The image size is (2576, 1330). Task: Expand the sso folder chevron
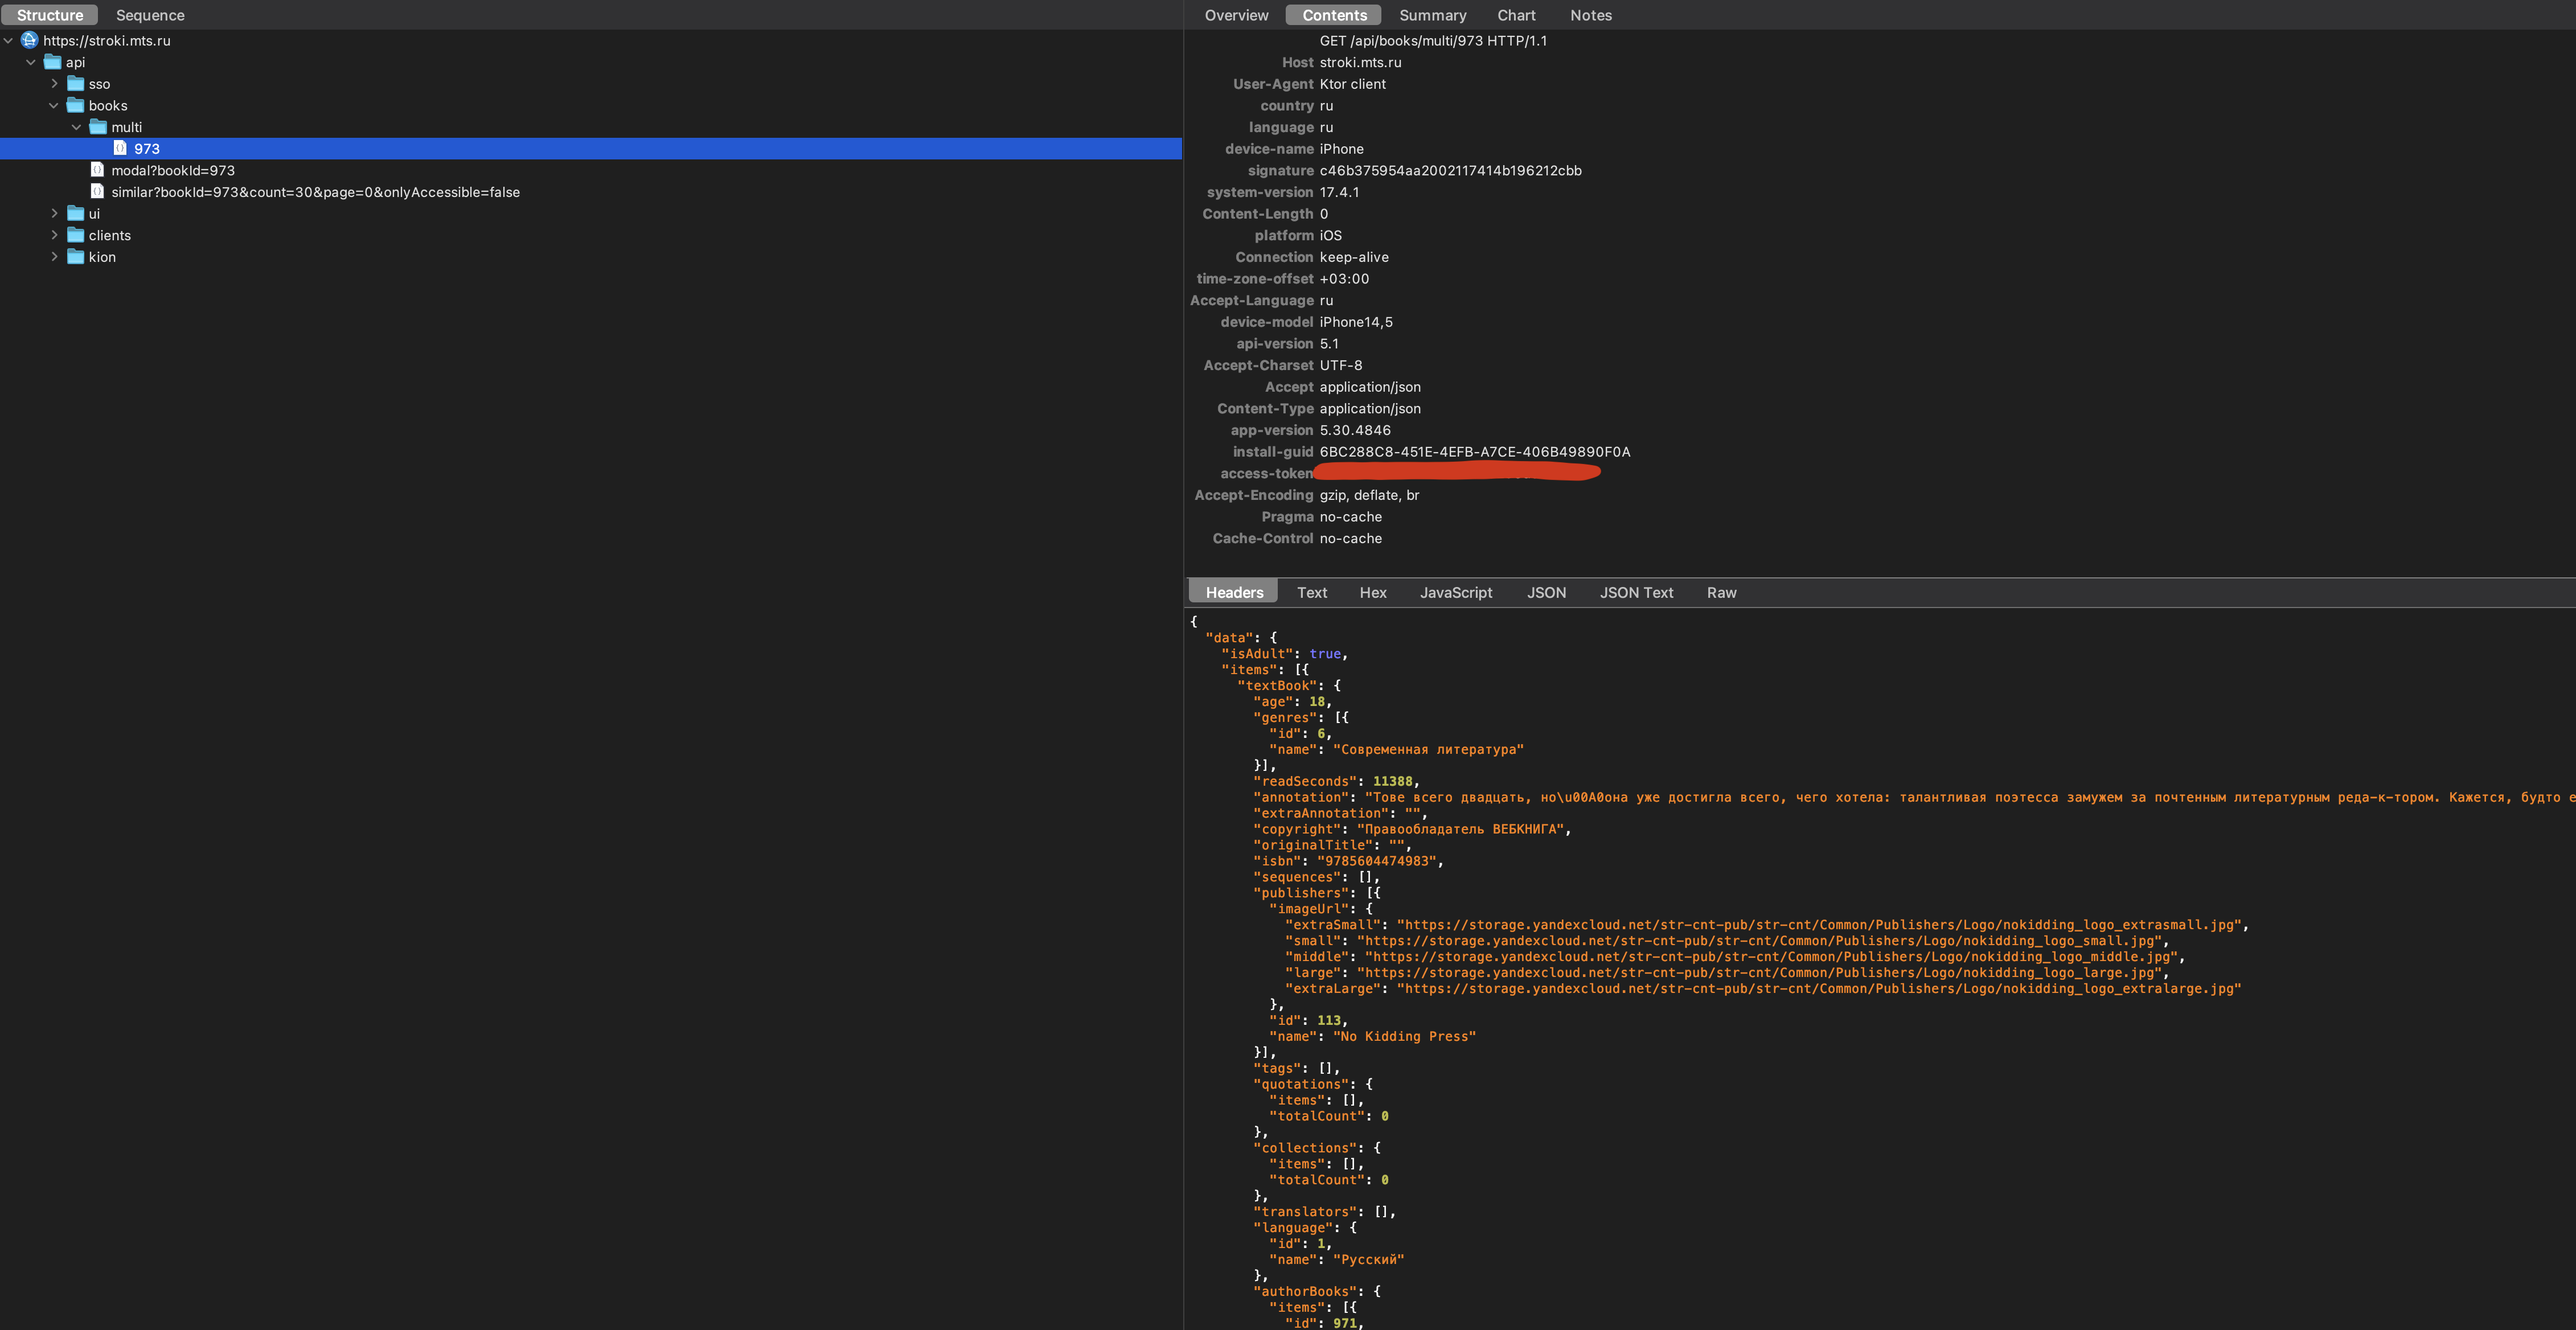54,84
